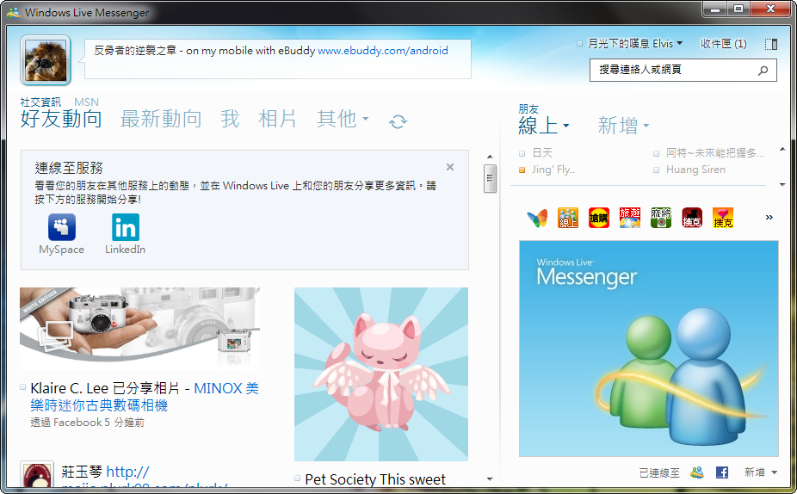Open the 線上 games app icon

pos(568,218)
